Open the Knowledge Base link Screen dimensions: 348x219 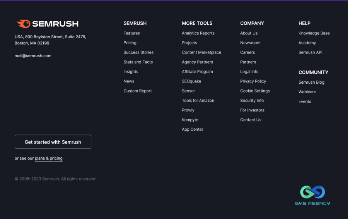(314, 33)
